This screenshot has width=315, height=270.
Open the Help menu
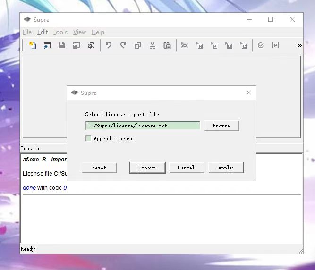[x=98, y=32]
